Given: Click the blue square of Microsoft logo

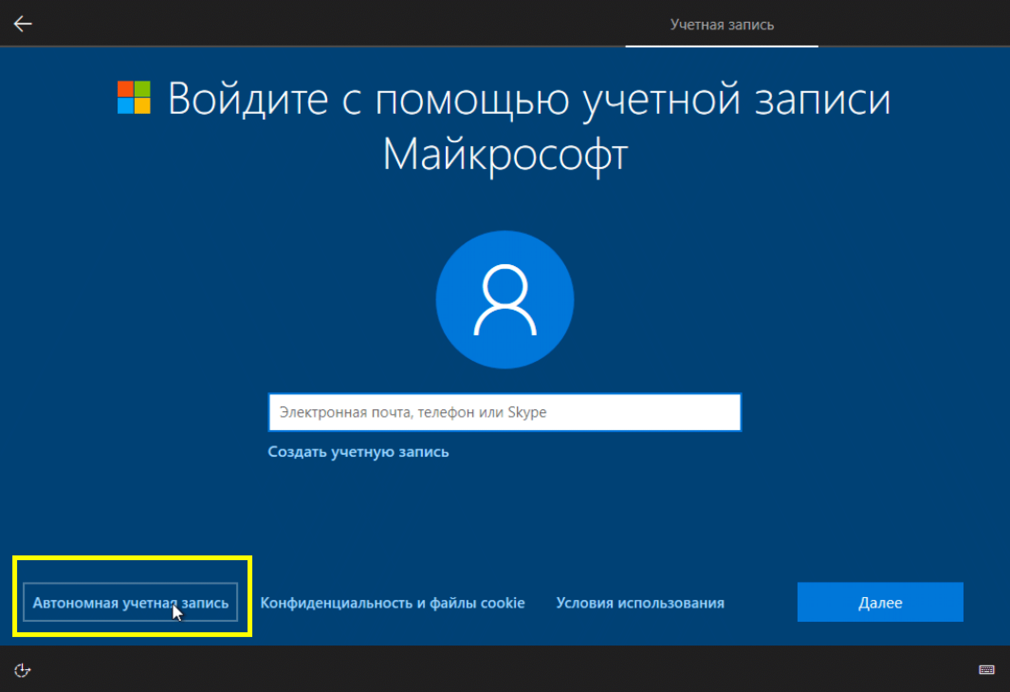Looking at the screenshot, I should coord(125,106).
